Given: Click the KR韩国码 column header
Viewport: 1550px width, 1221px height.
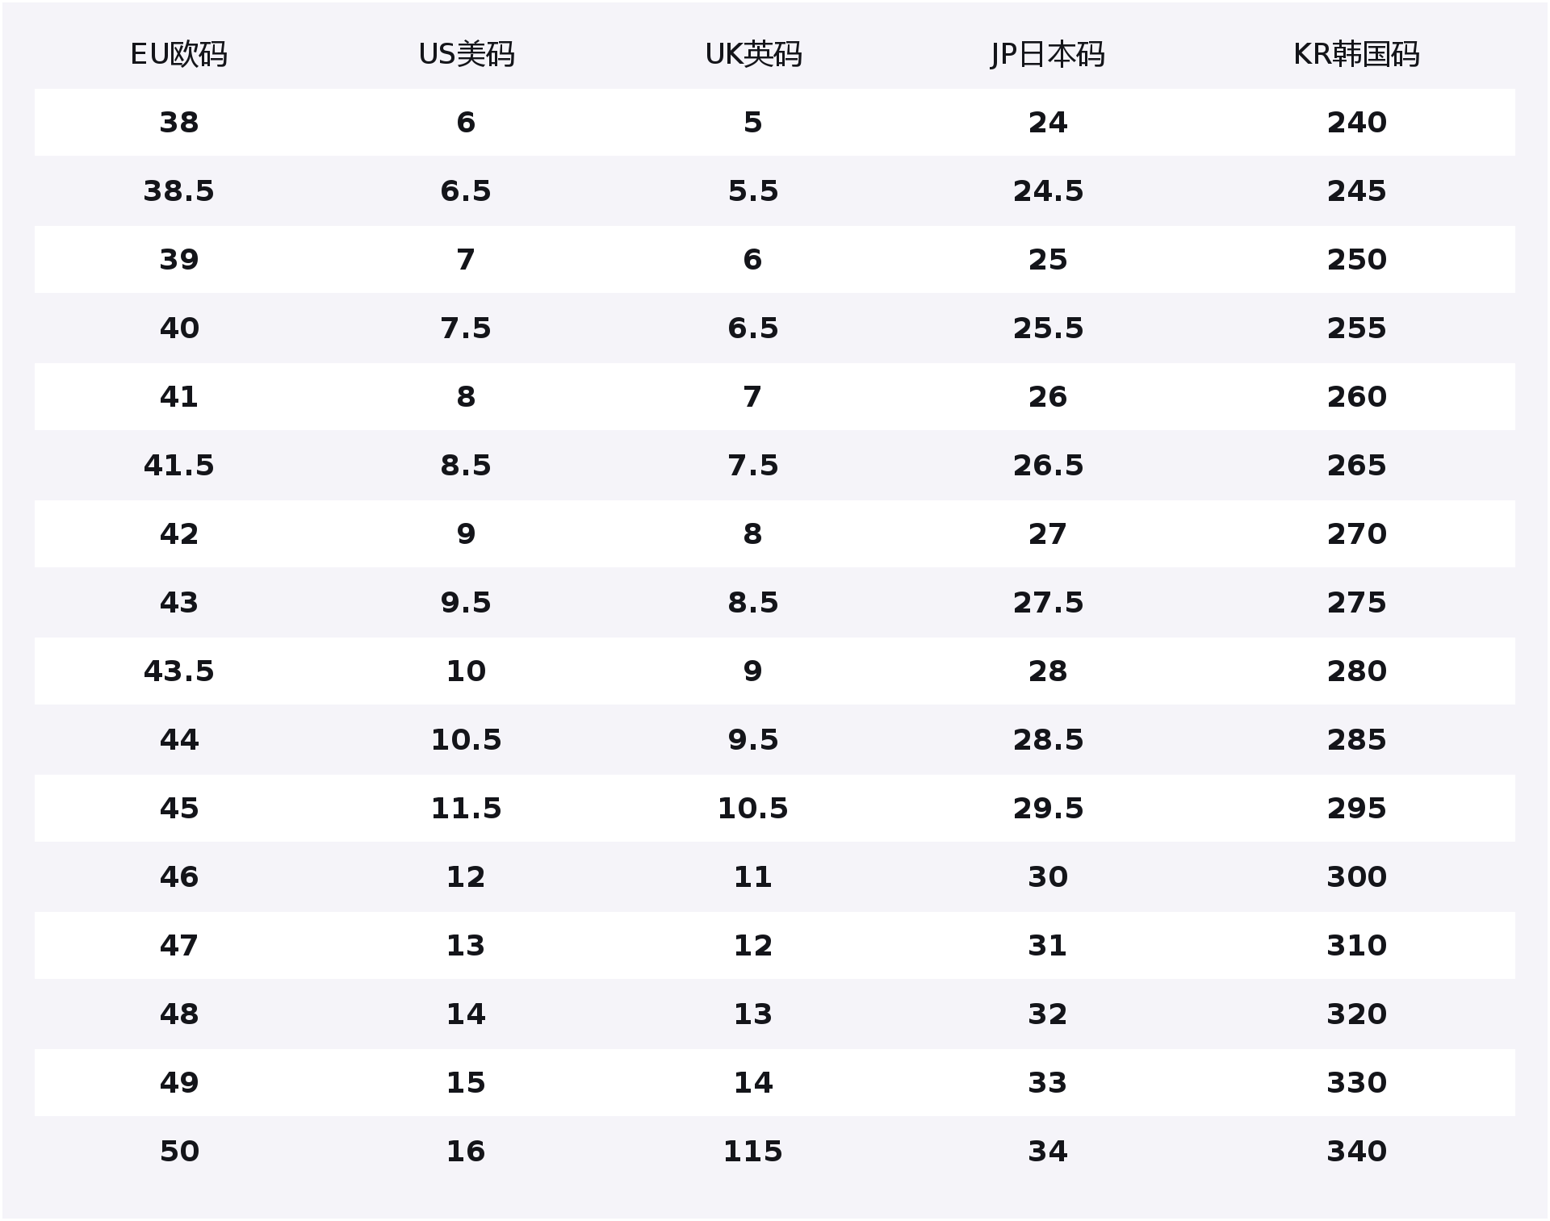Looking at the screenshot, I should pos(1356,54).
